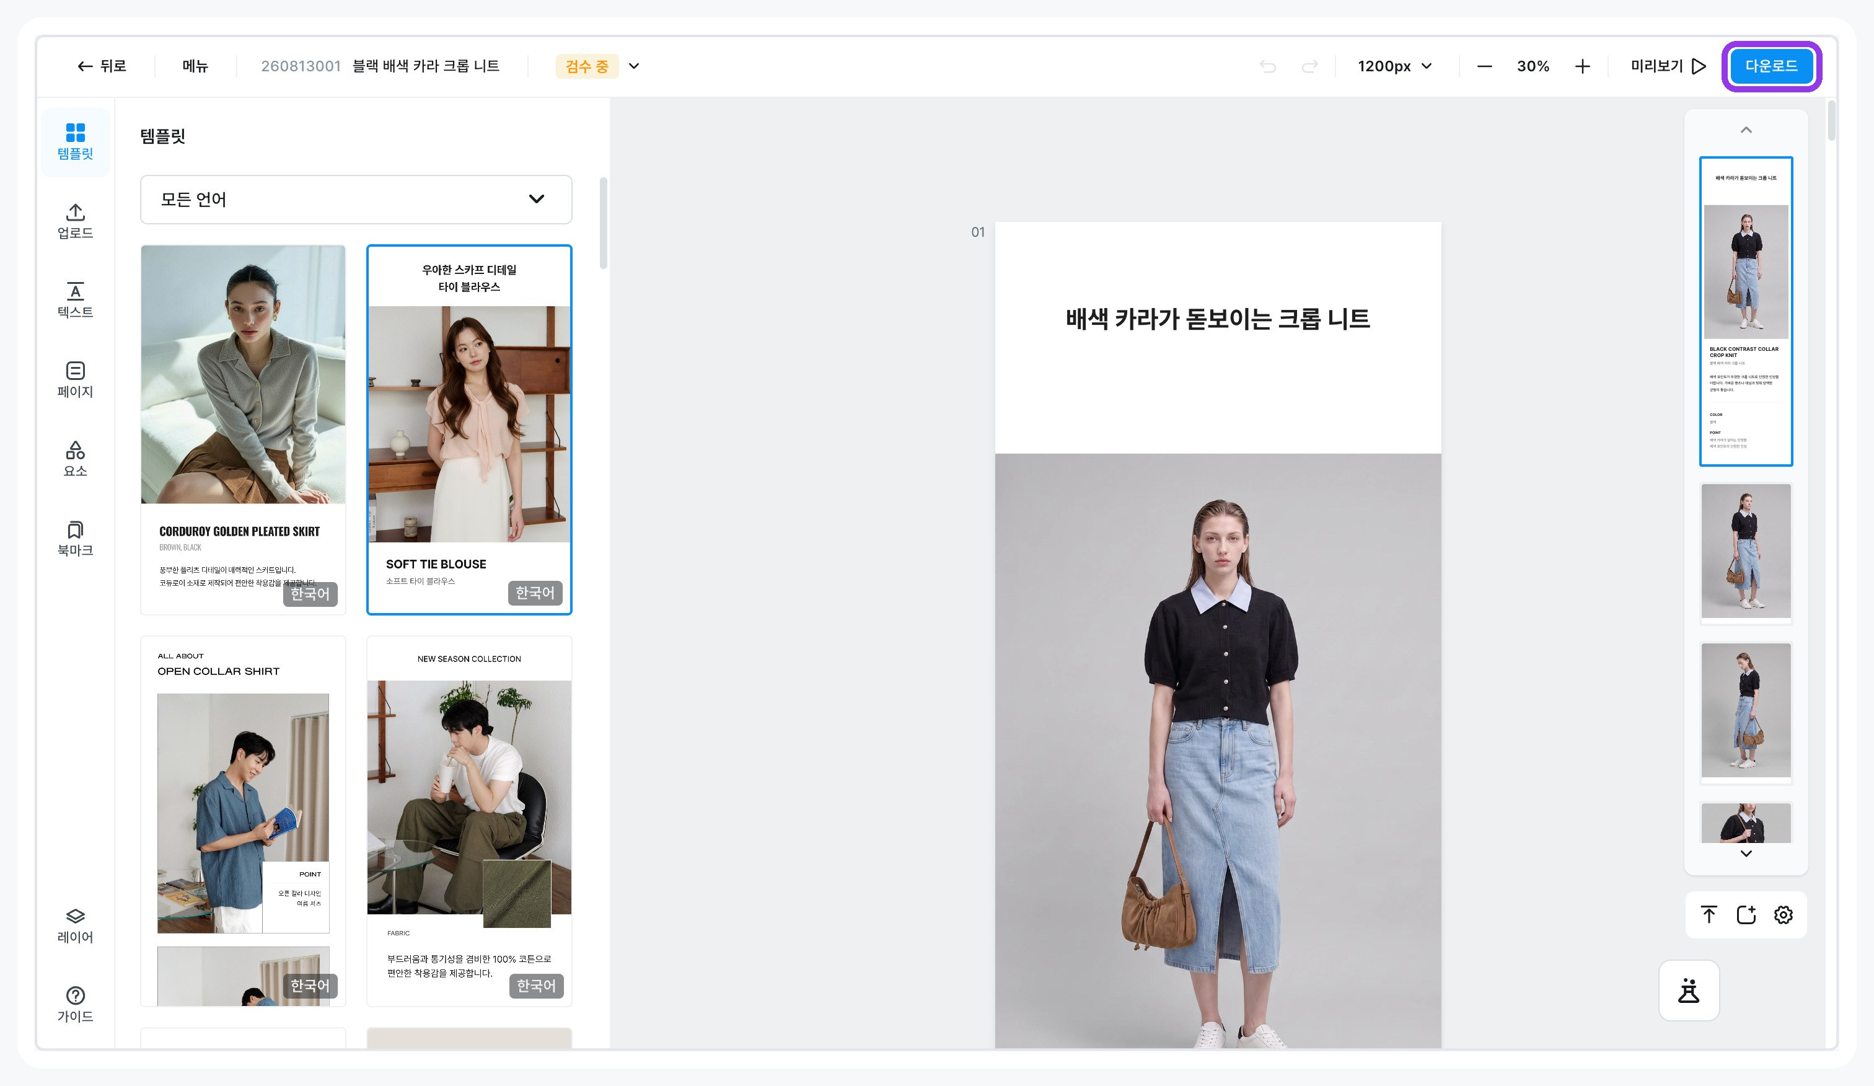
Task: Go back with 뒤로 button
Action: (102, 66)
